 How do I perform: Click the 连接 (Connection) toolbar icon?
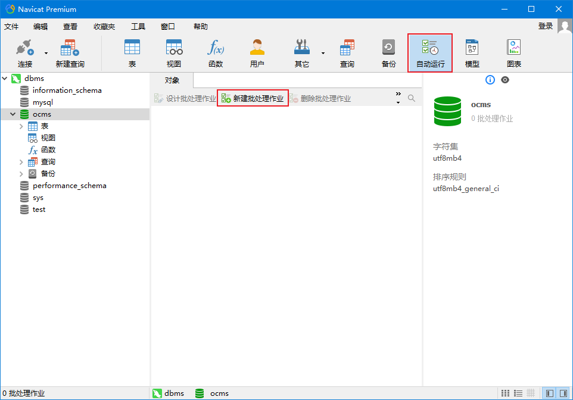(x=25, y=53)
